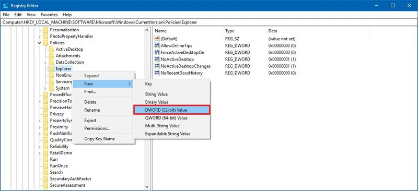
Task: Expand the PushNotifications tree node arrow
Action: (x=40, y=134)
